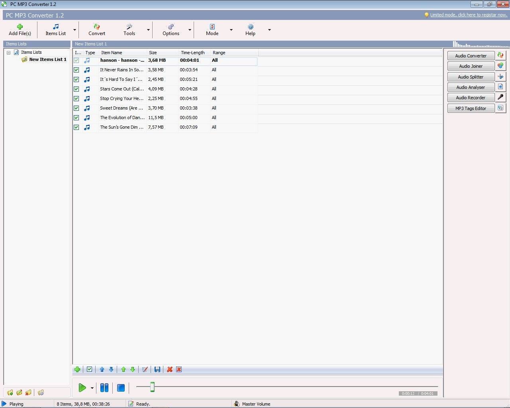Click the Convert toolbar icon

(97, 27)
